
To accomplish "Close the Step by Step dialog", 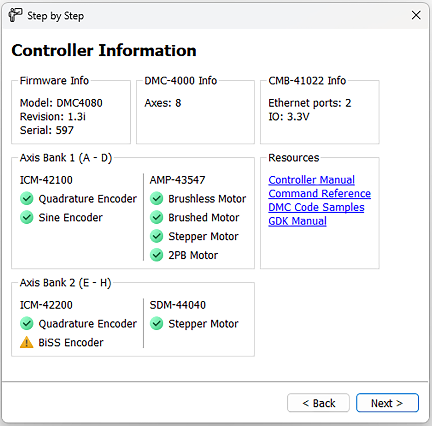I will (416, 15).
